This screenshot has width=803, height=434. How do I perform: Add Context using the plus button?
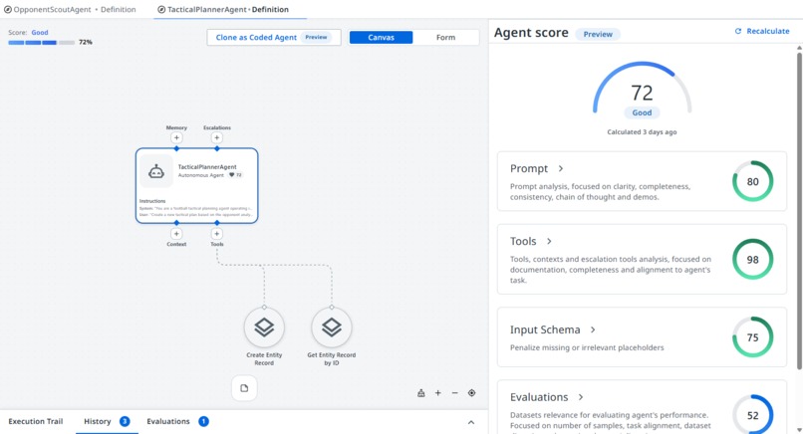[x=176, y=234]
